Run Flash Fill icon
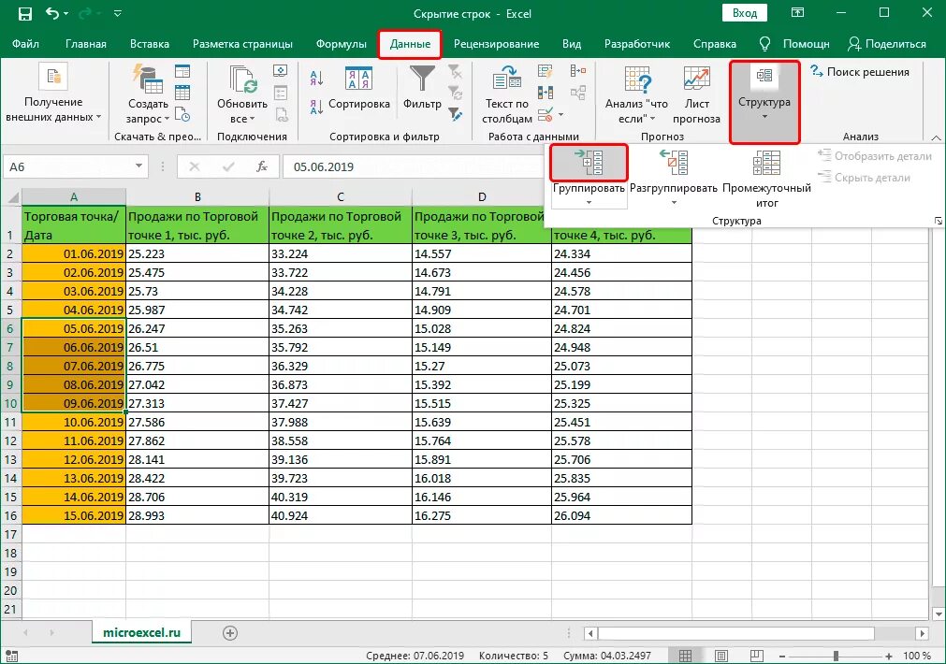The image size is (946, 664). [x=546, y=71]
